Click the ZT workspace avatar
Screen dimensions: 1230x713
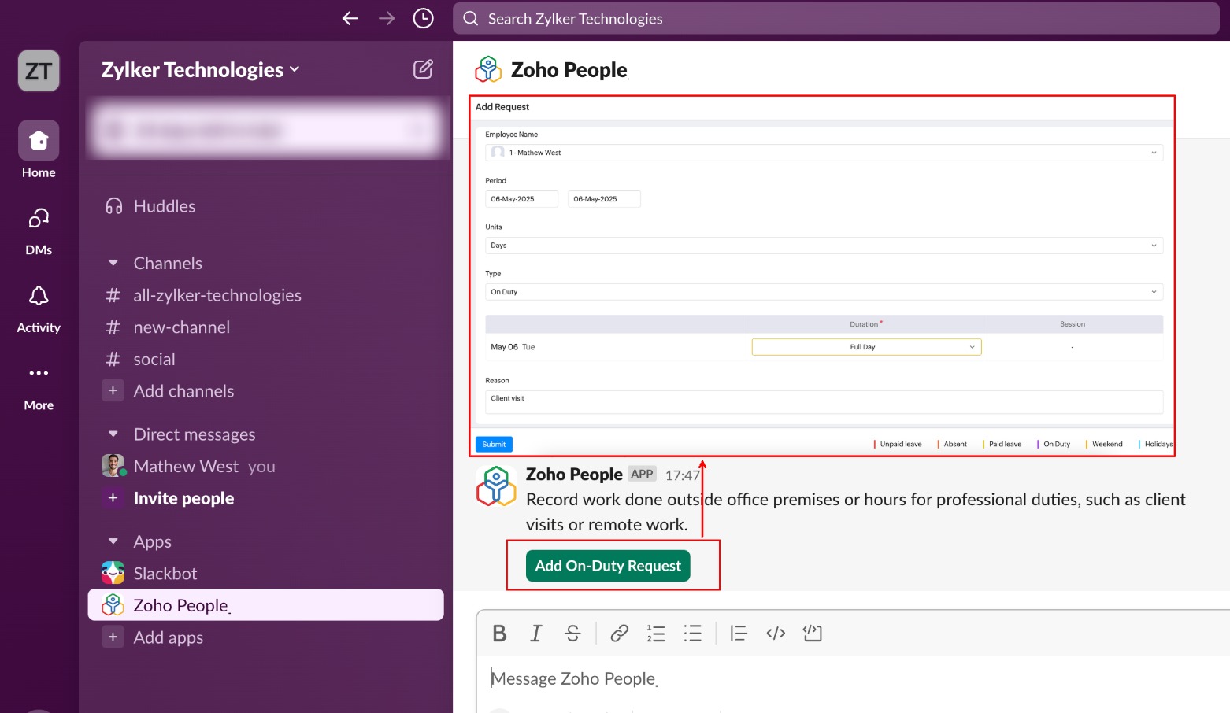pos(39,71)
